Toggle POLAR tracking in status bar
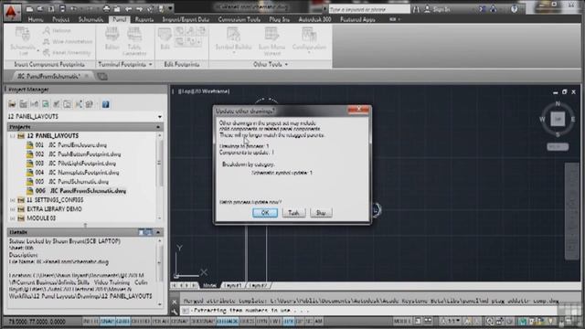Image resolution: width=585 pixels, height=329 pixels. point(161,321)
